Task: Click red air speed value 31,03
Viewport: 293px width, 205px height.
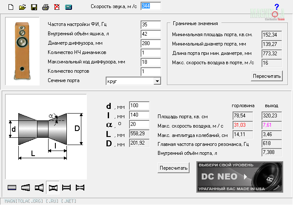Action: coord(243,125)
